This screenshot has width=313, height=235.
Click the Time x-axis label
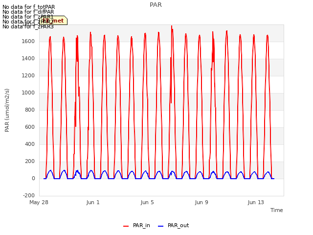(x=276, y=210)
